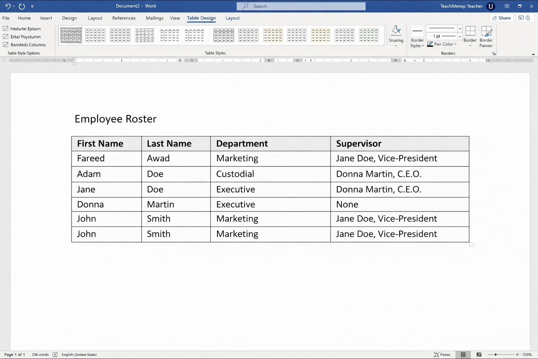Viewport: 538px width, 359px height.
Task: Click the Borders grid icon
Action: point(470,32)
